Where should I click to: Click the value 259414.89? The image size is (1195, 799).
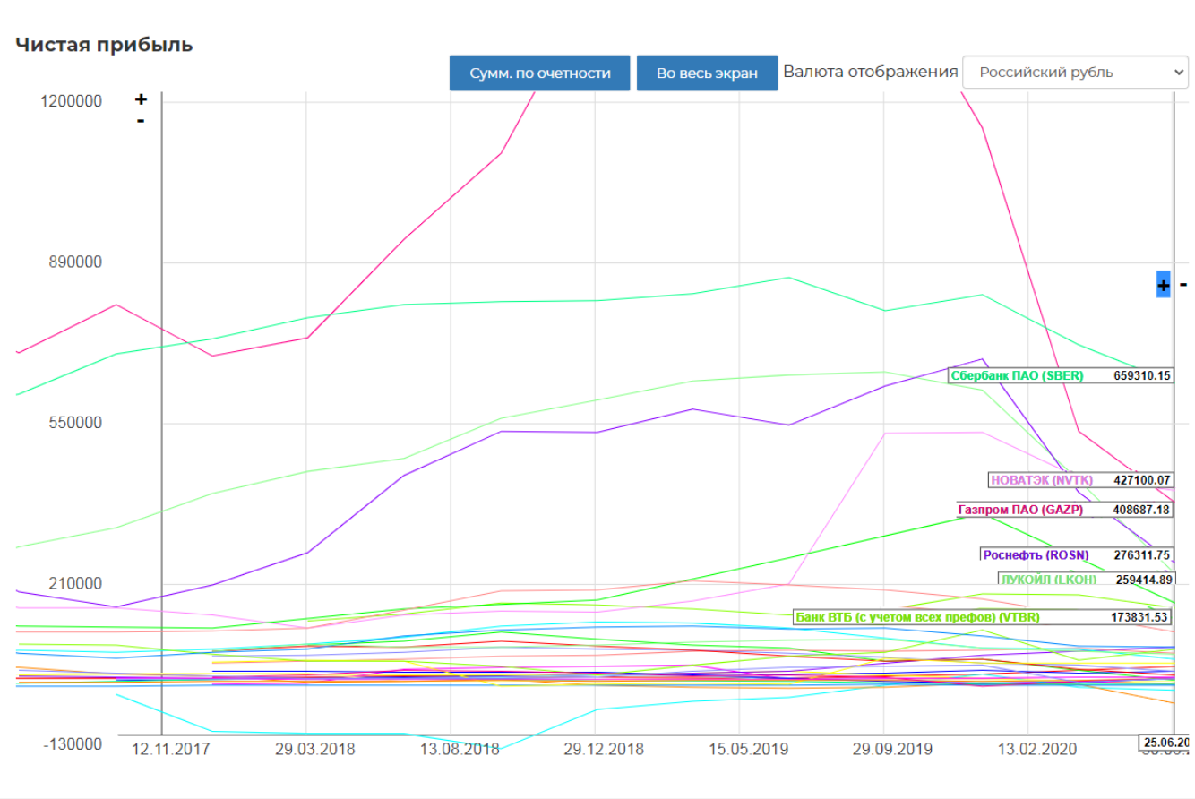coord(1142,580)
